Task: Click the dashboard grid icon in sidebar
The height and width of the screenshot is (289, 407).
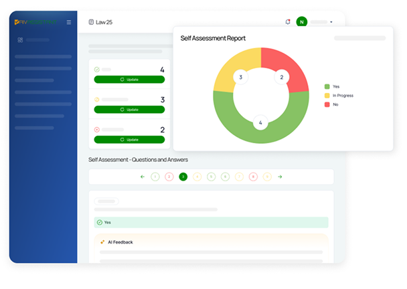Action: [20, 40]
